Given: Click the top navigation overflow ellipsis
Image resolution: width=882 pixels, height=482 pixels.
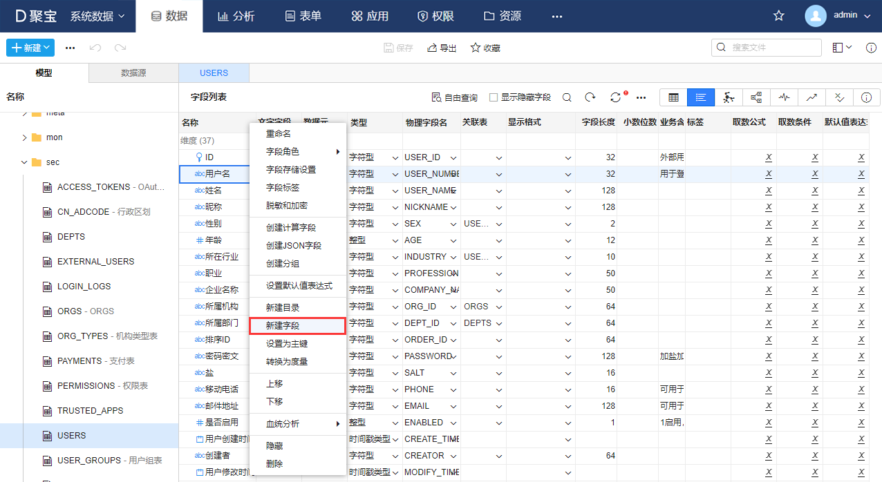Looking at the screenshot, I should pyautogui.click(x=557, y=15).
